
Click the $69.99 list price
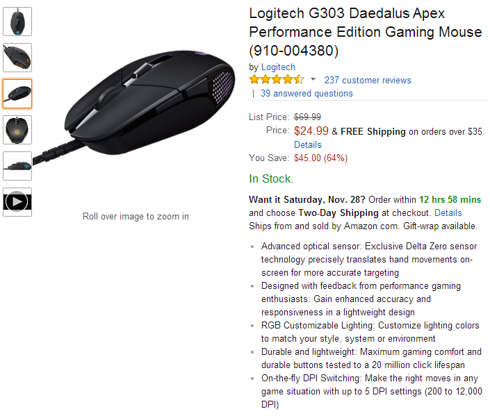[x=307, y=117]
